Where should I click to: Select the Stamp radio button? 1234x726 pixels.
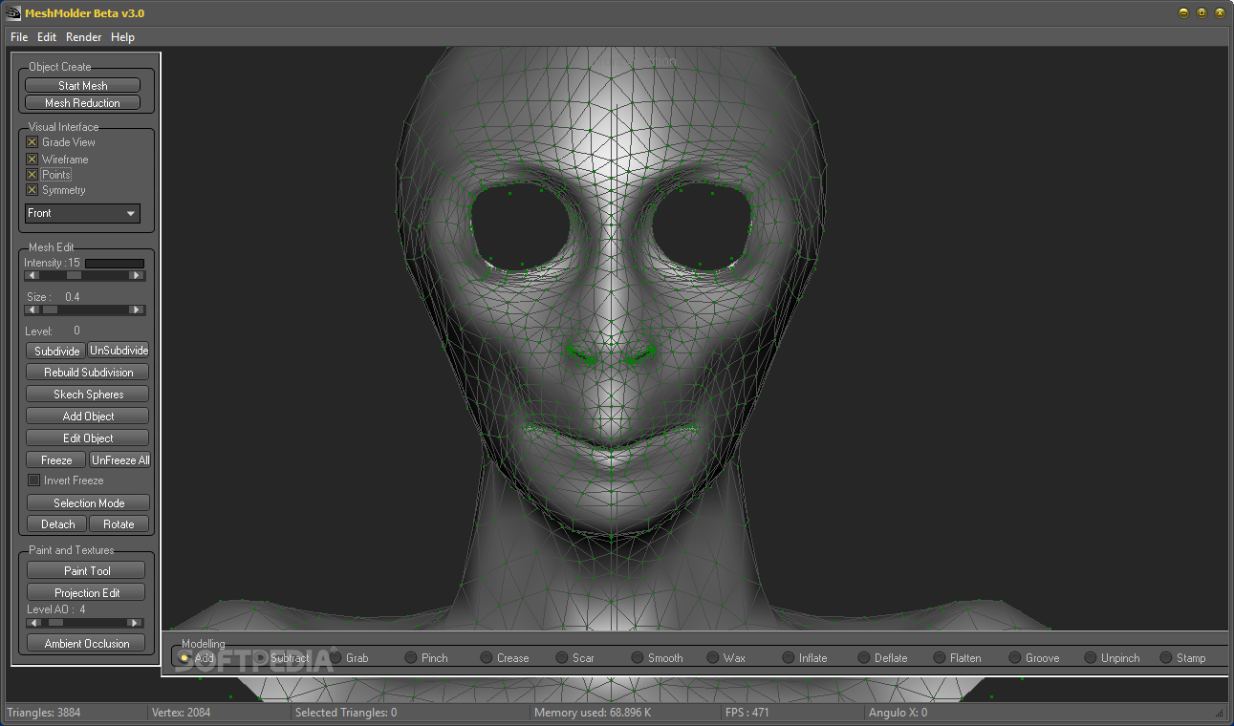pos(1166,657)
